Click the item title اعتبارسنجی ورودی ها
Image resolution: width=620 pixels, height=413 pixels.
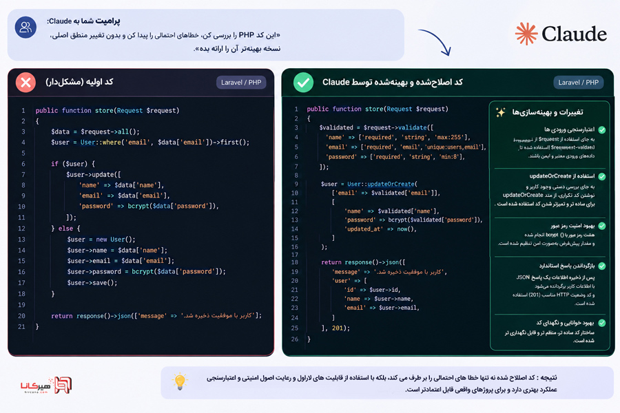coord(570,129)
